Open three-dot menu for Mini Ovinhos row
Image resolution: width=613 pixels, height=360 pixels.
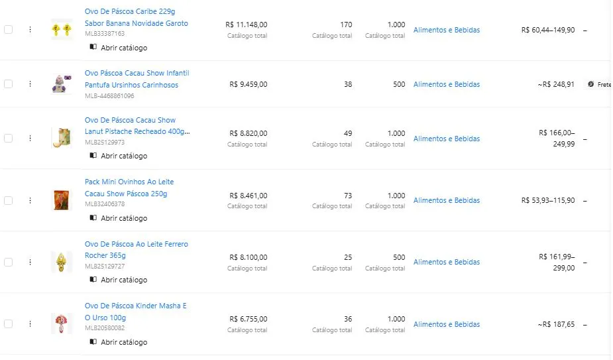coord(30,200)
